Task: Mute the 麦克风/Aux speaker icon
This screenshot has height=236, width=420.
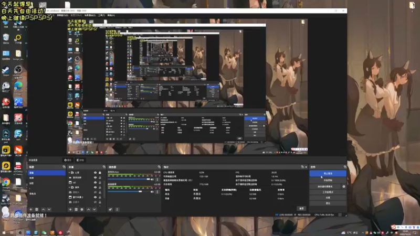Action: 152,179
